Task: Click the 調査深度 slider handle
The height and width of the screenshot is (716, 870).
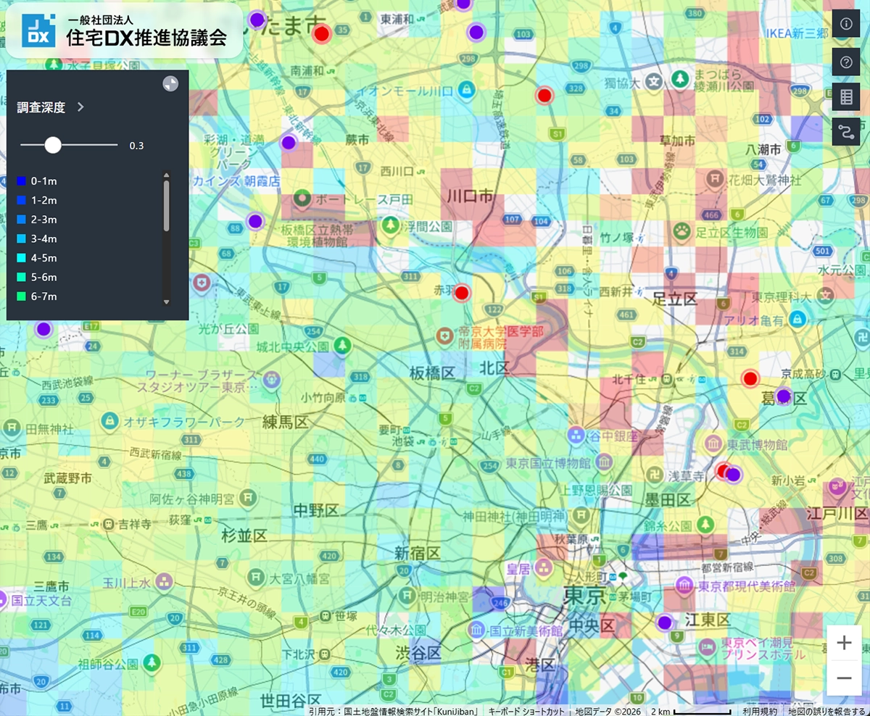Action: click(x=53, y=145)
